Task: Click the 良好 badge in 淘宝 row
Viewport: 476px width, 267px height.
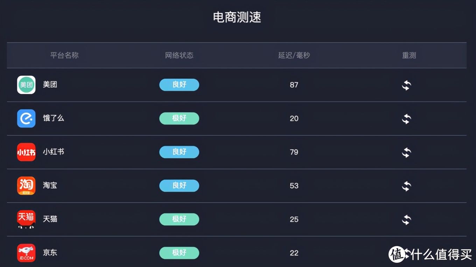Action: (179, 185)
